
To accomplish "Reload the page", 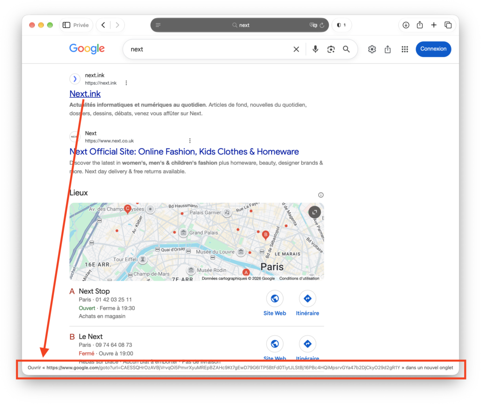I will click(x=322, y=25).
